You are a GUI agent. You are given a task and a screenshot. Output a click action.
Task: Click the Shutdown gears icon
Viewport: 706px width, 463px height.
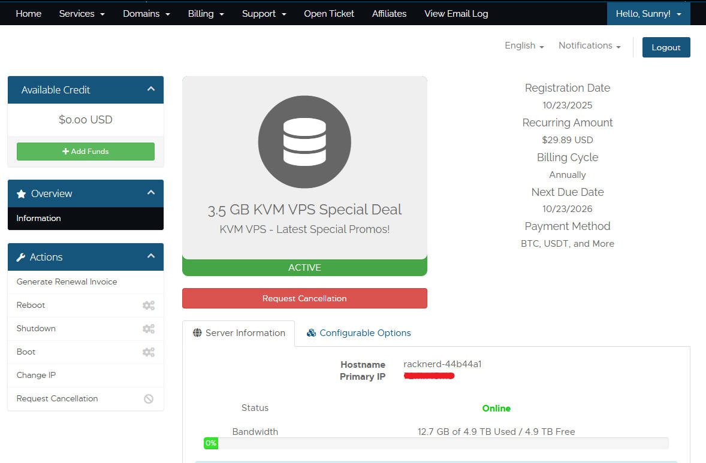pos(149,329)
